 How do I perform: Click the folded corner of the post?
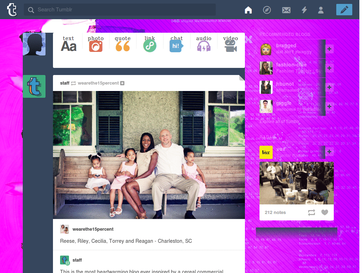point(242,78)
